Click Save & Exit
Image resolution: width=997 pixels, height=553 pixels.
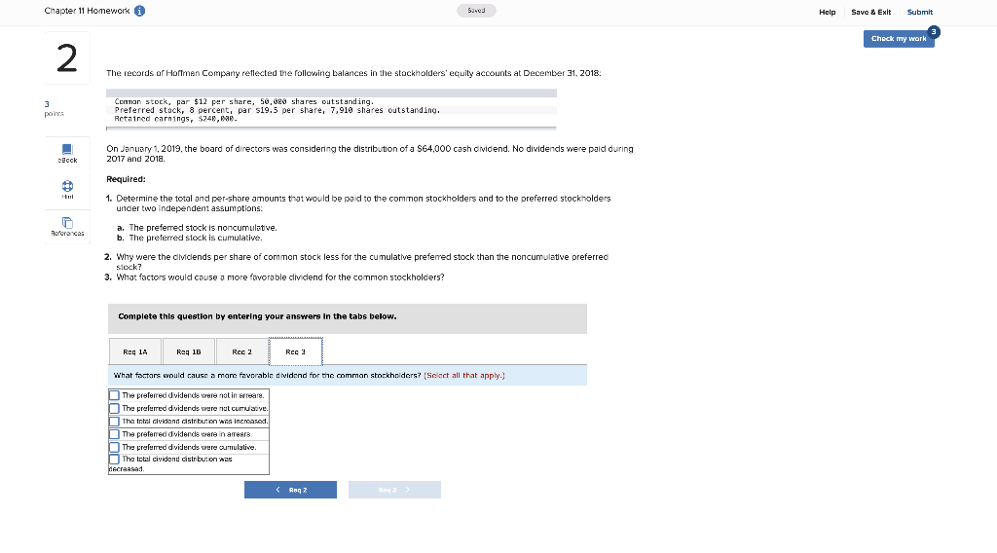[x=870, y=12]
